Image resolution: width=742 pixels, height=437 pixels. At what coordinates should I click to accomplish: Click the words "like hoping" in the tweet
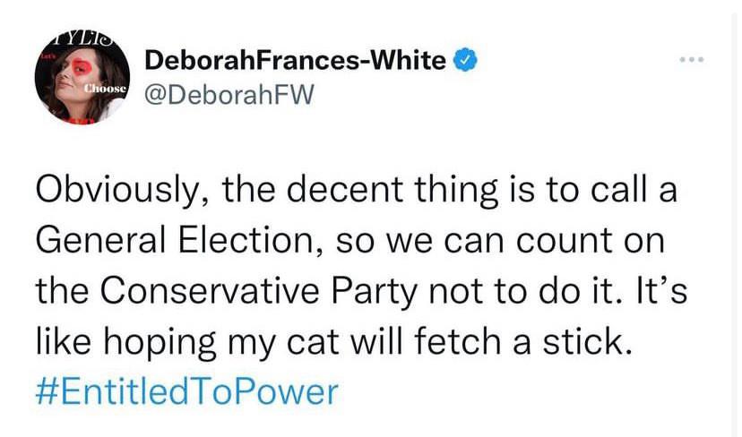click(x=125, y=342)
